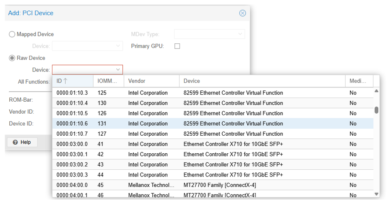This screenshot has width=388, height=203.
Task: Select device 0000:04:00.0
Action: [213, 185]
